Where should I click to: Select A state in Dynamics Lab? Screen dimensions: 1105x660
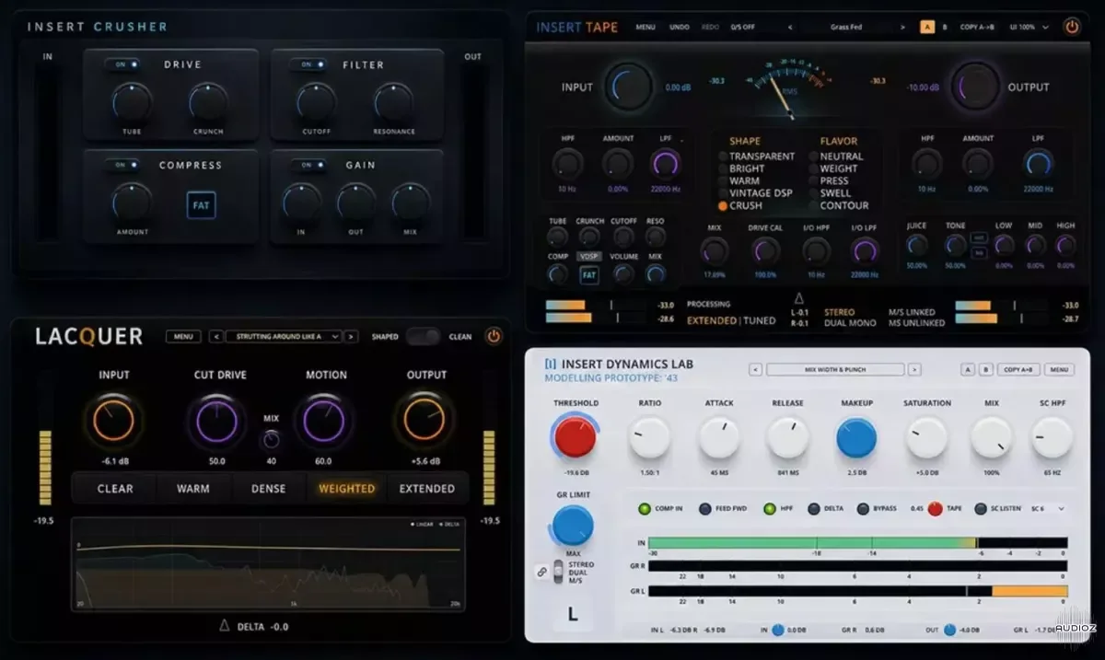pos(968,370)
